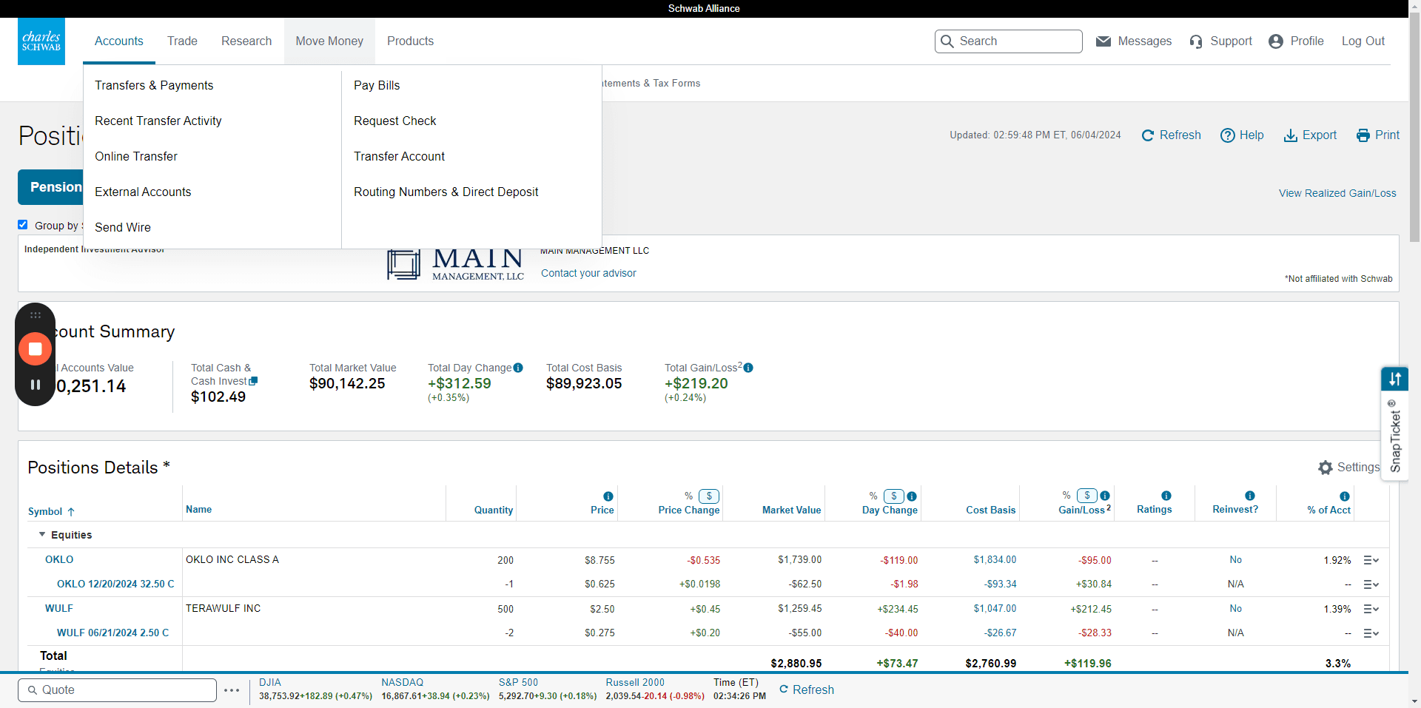
Task: Open the OKLO symbol link
Action: coord(59,559)
